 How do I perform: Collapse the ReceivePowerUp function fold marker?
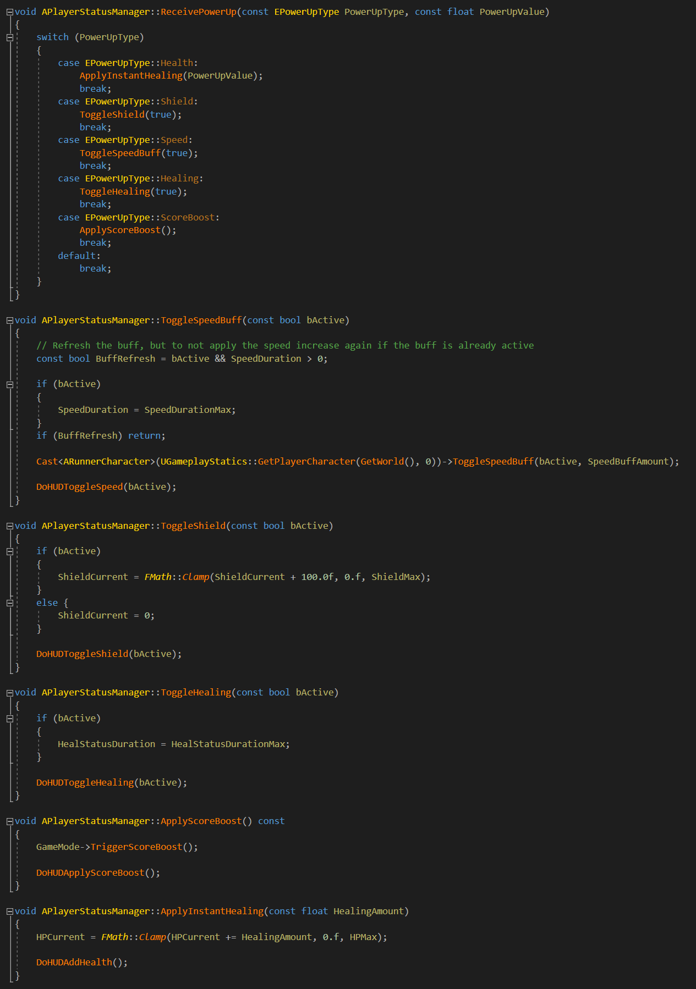10,12
